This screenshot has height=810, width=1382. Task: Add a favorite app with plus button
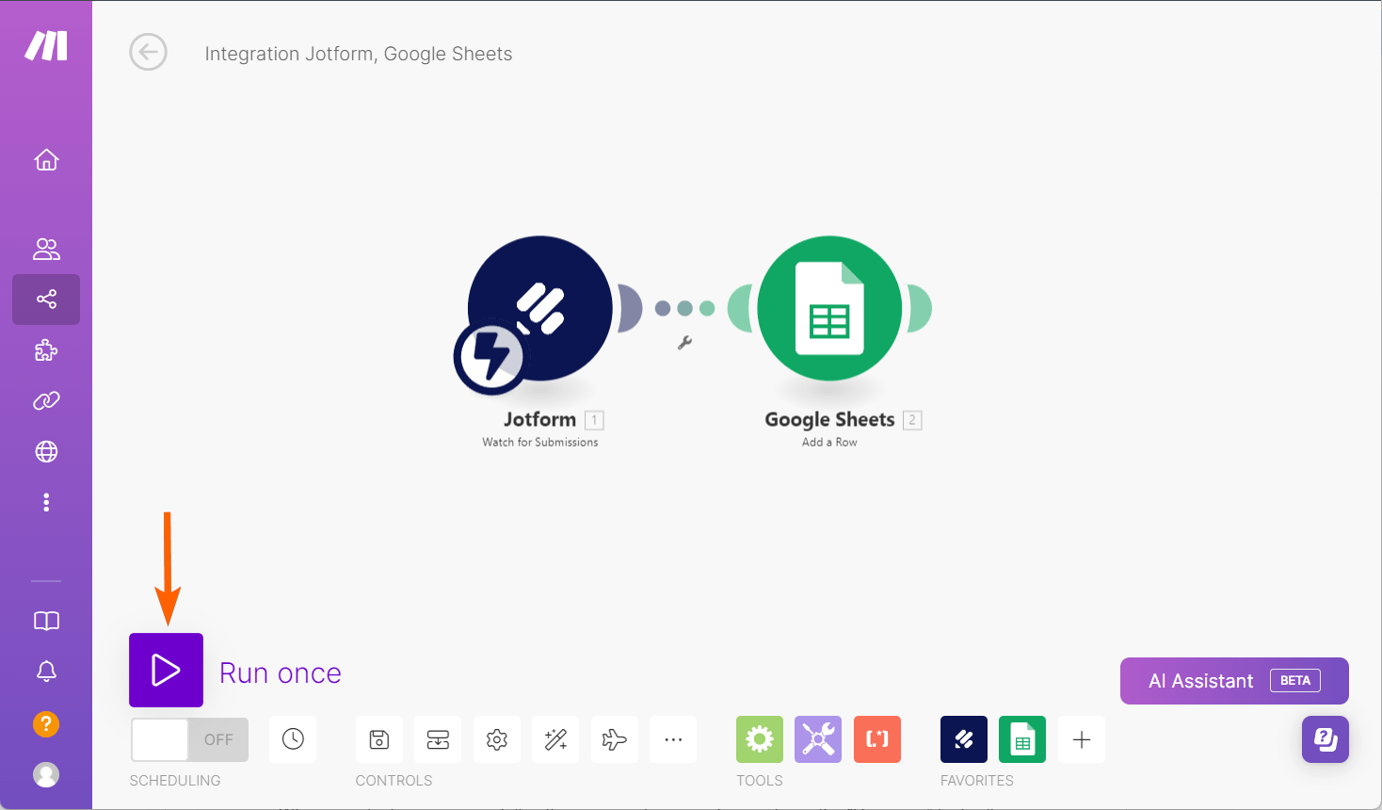tap(1082, 739)
